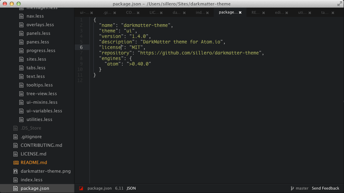Close the package.json tab
Image resolution: width=344 pixels, height=193 pixels.
point(240,12)
